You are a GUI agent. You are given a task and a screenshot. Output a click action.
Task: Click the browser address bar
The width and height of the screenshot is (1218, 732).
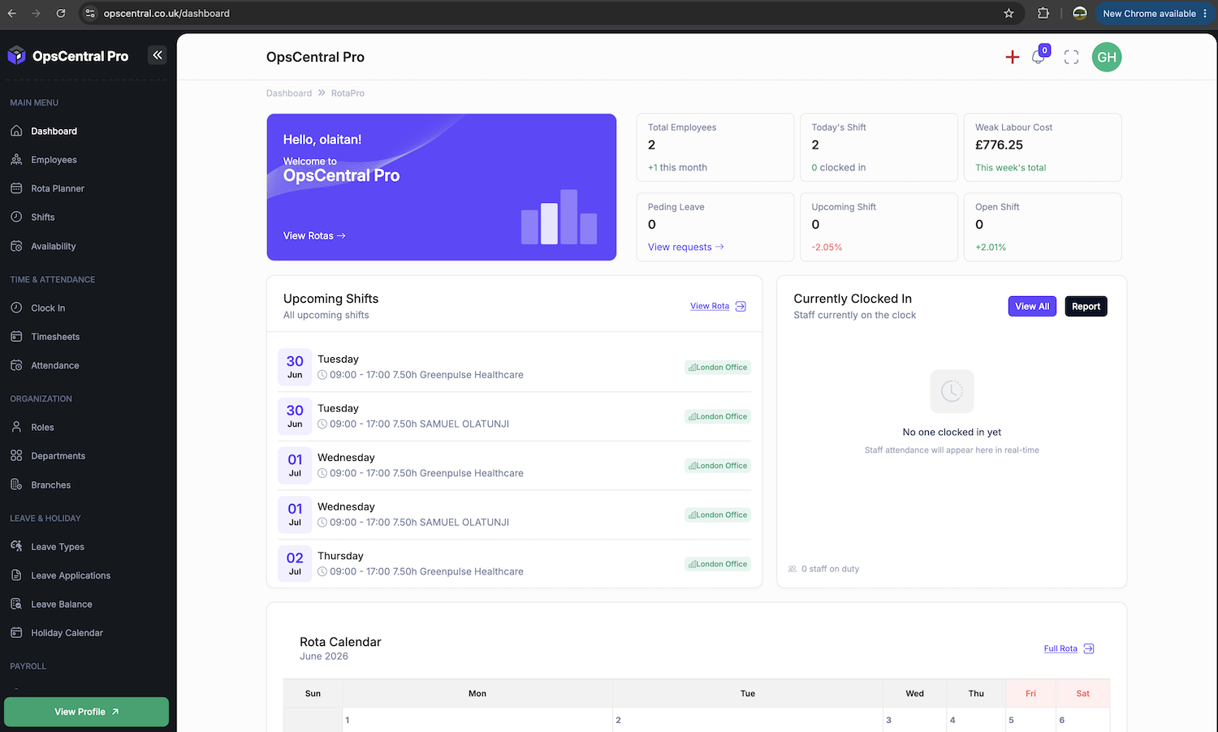[x=552, y=13]
